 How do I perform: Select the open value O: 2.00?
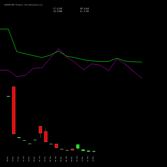58,11
